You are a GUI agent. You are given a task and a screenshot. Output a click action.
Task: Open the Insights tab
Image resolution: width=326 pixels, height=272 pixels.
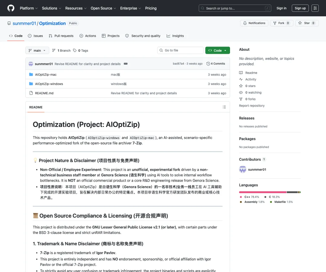click(175, 36)
